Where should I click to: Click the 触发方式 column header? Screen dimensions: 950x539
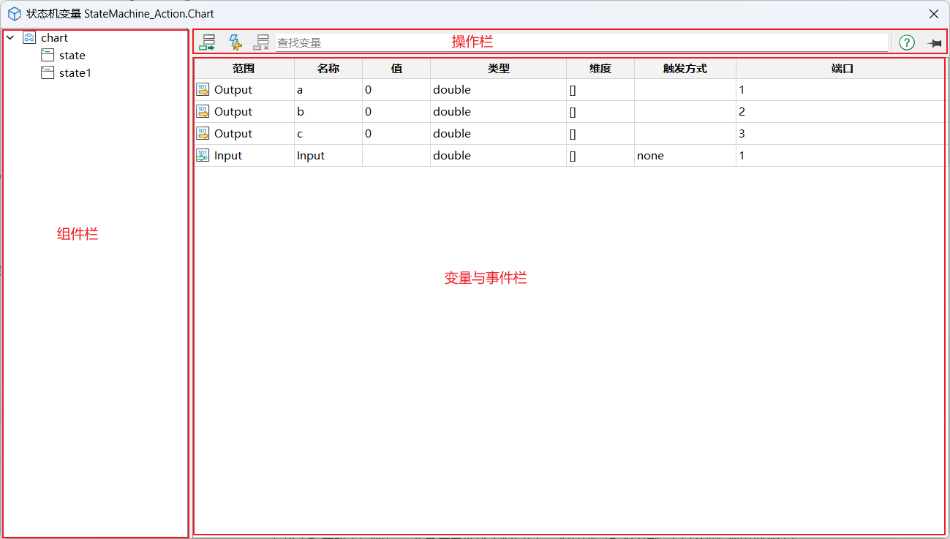tap(685, 69)
